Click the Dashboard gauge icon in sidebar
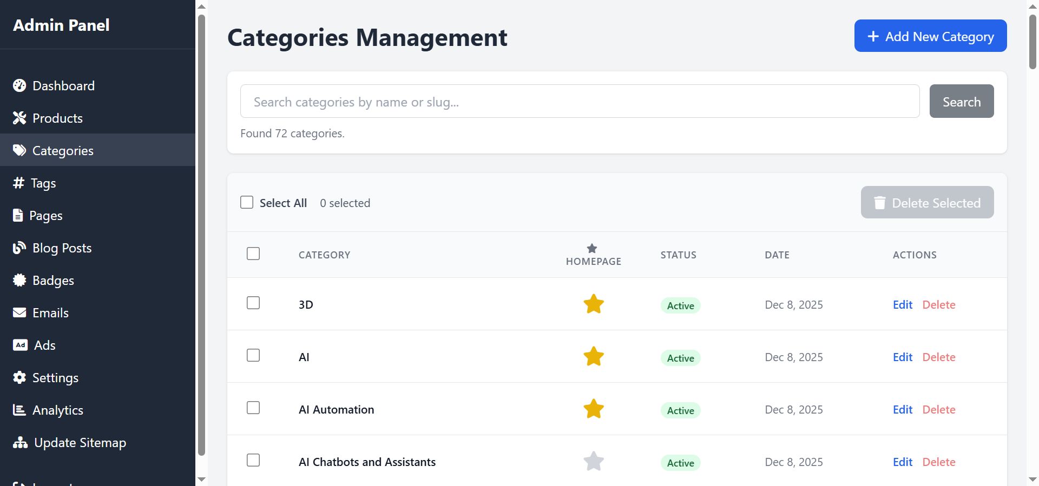Image resolution: width=1039 pixels, height=486 pixels. pos(19,85)
